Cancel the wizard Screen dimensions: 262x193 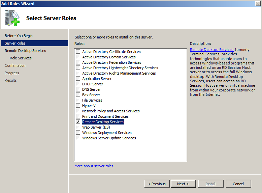(x=238, y=184)
